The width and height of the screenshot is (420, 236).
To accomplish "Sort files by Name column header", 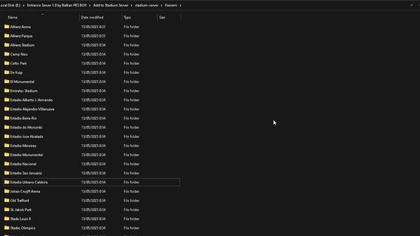I will [12, 18].
